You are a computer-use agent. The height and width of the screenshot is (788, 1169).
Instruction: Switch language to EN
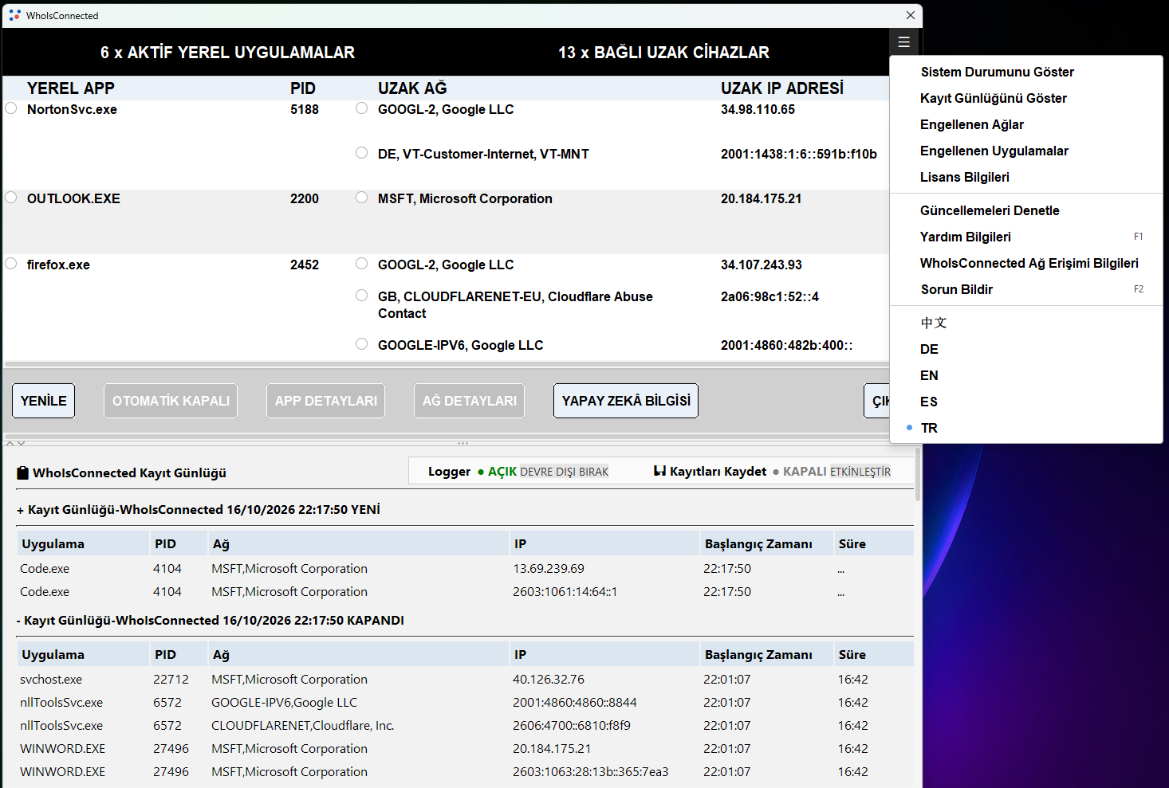[1026, 375]
